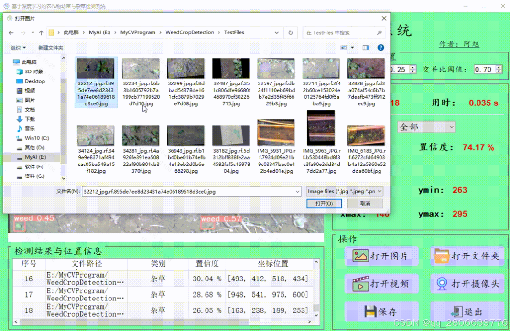The height and width of the screenshot is (331, 510).
Task: Change view layout icon
Action: pyautogui.click(x=344, y=48)
